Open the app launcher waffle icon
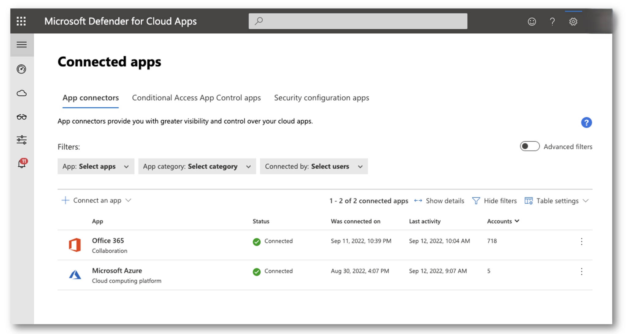The width and height of the screenshot is (627, 334). click(x=21, y=21)
